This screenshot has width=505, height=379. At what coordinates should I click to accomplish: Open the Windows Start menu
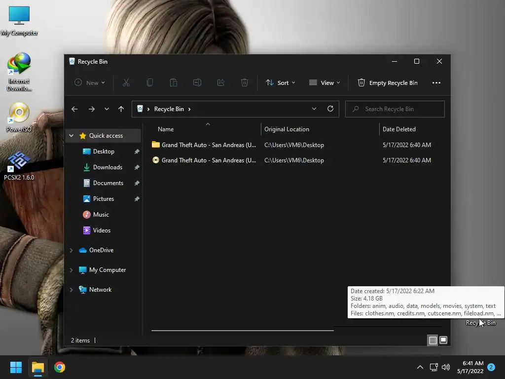(x=16, y=367)
